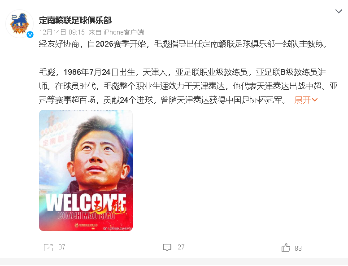Open the 12月14日 09:15 timestamp

tap(62, 32)
